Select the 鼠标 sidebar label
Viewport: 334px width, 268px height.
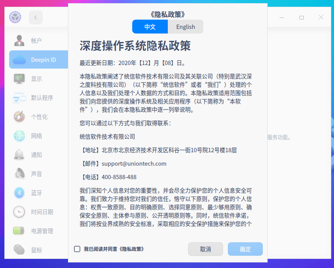(x=37, y=250)
